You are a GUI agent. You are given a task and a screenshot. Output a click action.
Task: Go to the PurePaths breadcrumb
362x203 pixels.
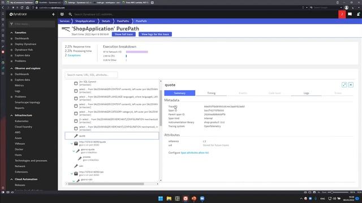coord(123,21)
